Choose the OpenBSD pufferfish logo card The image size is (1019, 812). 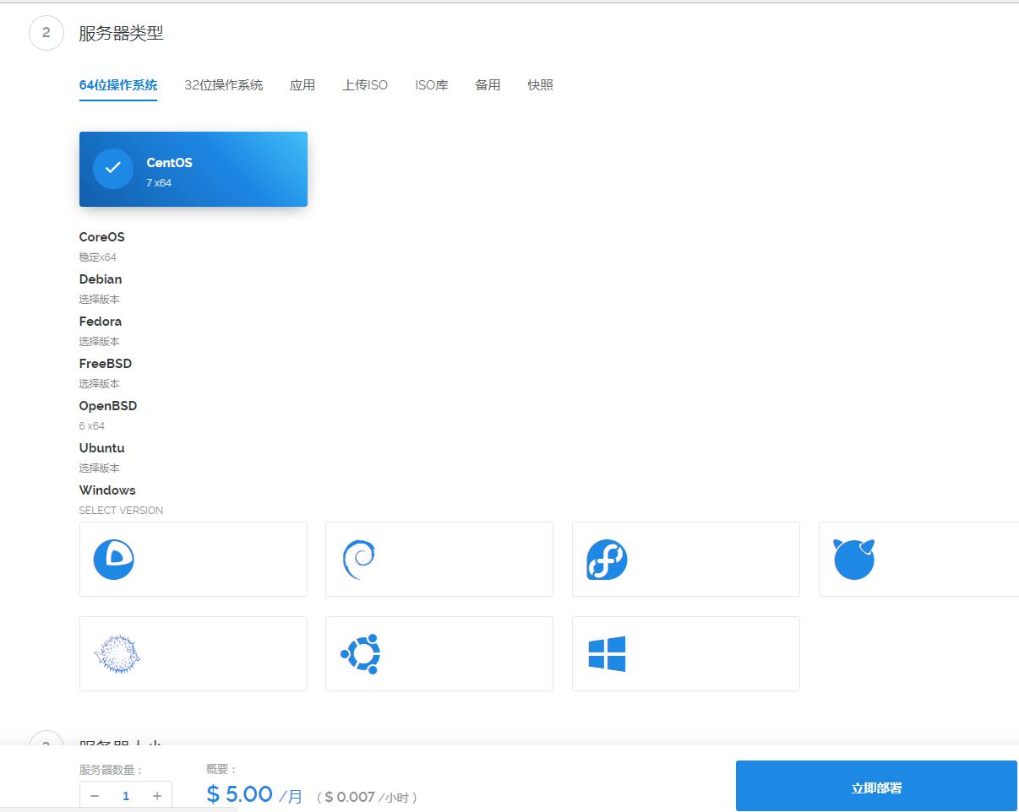point(193,653)
